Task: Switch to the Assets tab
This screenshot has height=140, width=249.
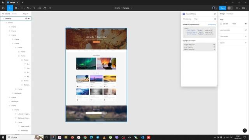Action: pyautogui.click(x=14, y=14)
